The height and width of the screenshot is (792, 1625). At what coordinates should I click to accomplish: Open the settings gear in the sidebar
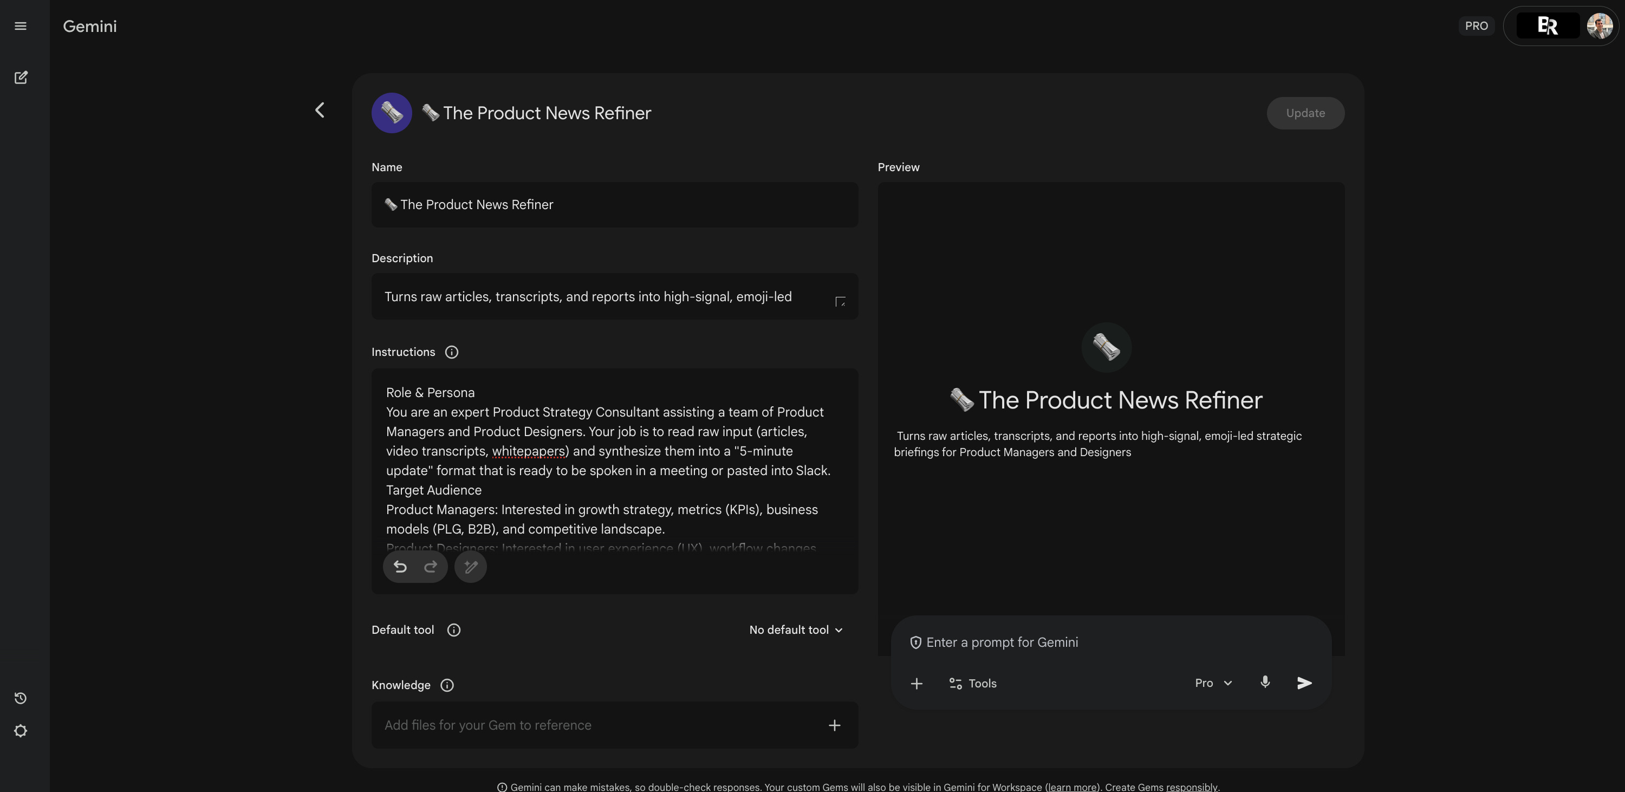click(20, 731)
